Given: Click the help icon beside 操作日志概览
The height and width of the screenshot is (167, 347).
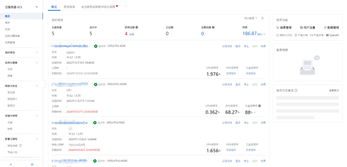Looking at the screenshot, I should (296, 91).
